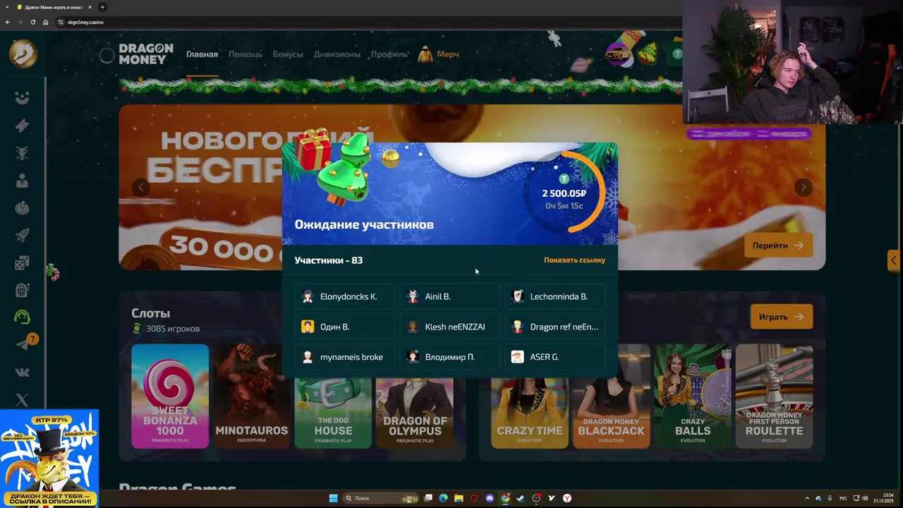Open the X social icon
This screenshot has height=508, width=903.
click(x=22, y=399)
